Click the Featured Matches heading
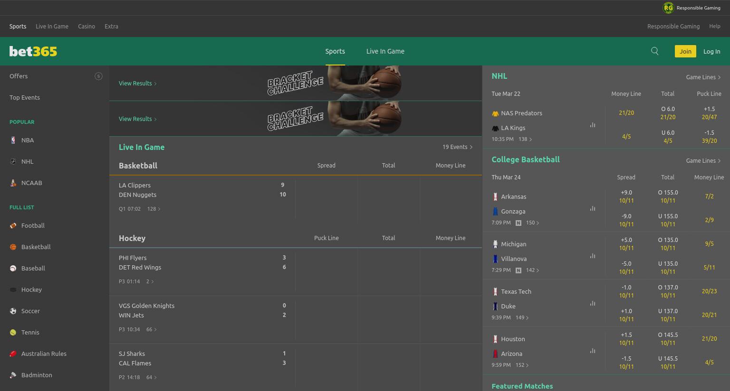The image size is (730, 391). (x=522, y=386)
